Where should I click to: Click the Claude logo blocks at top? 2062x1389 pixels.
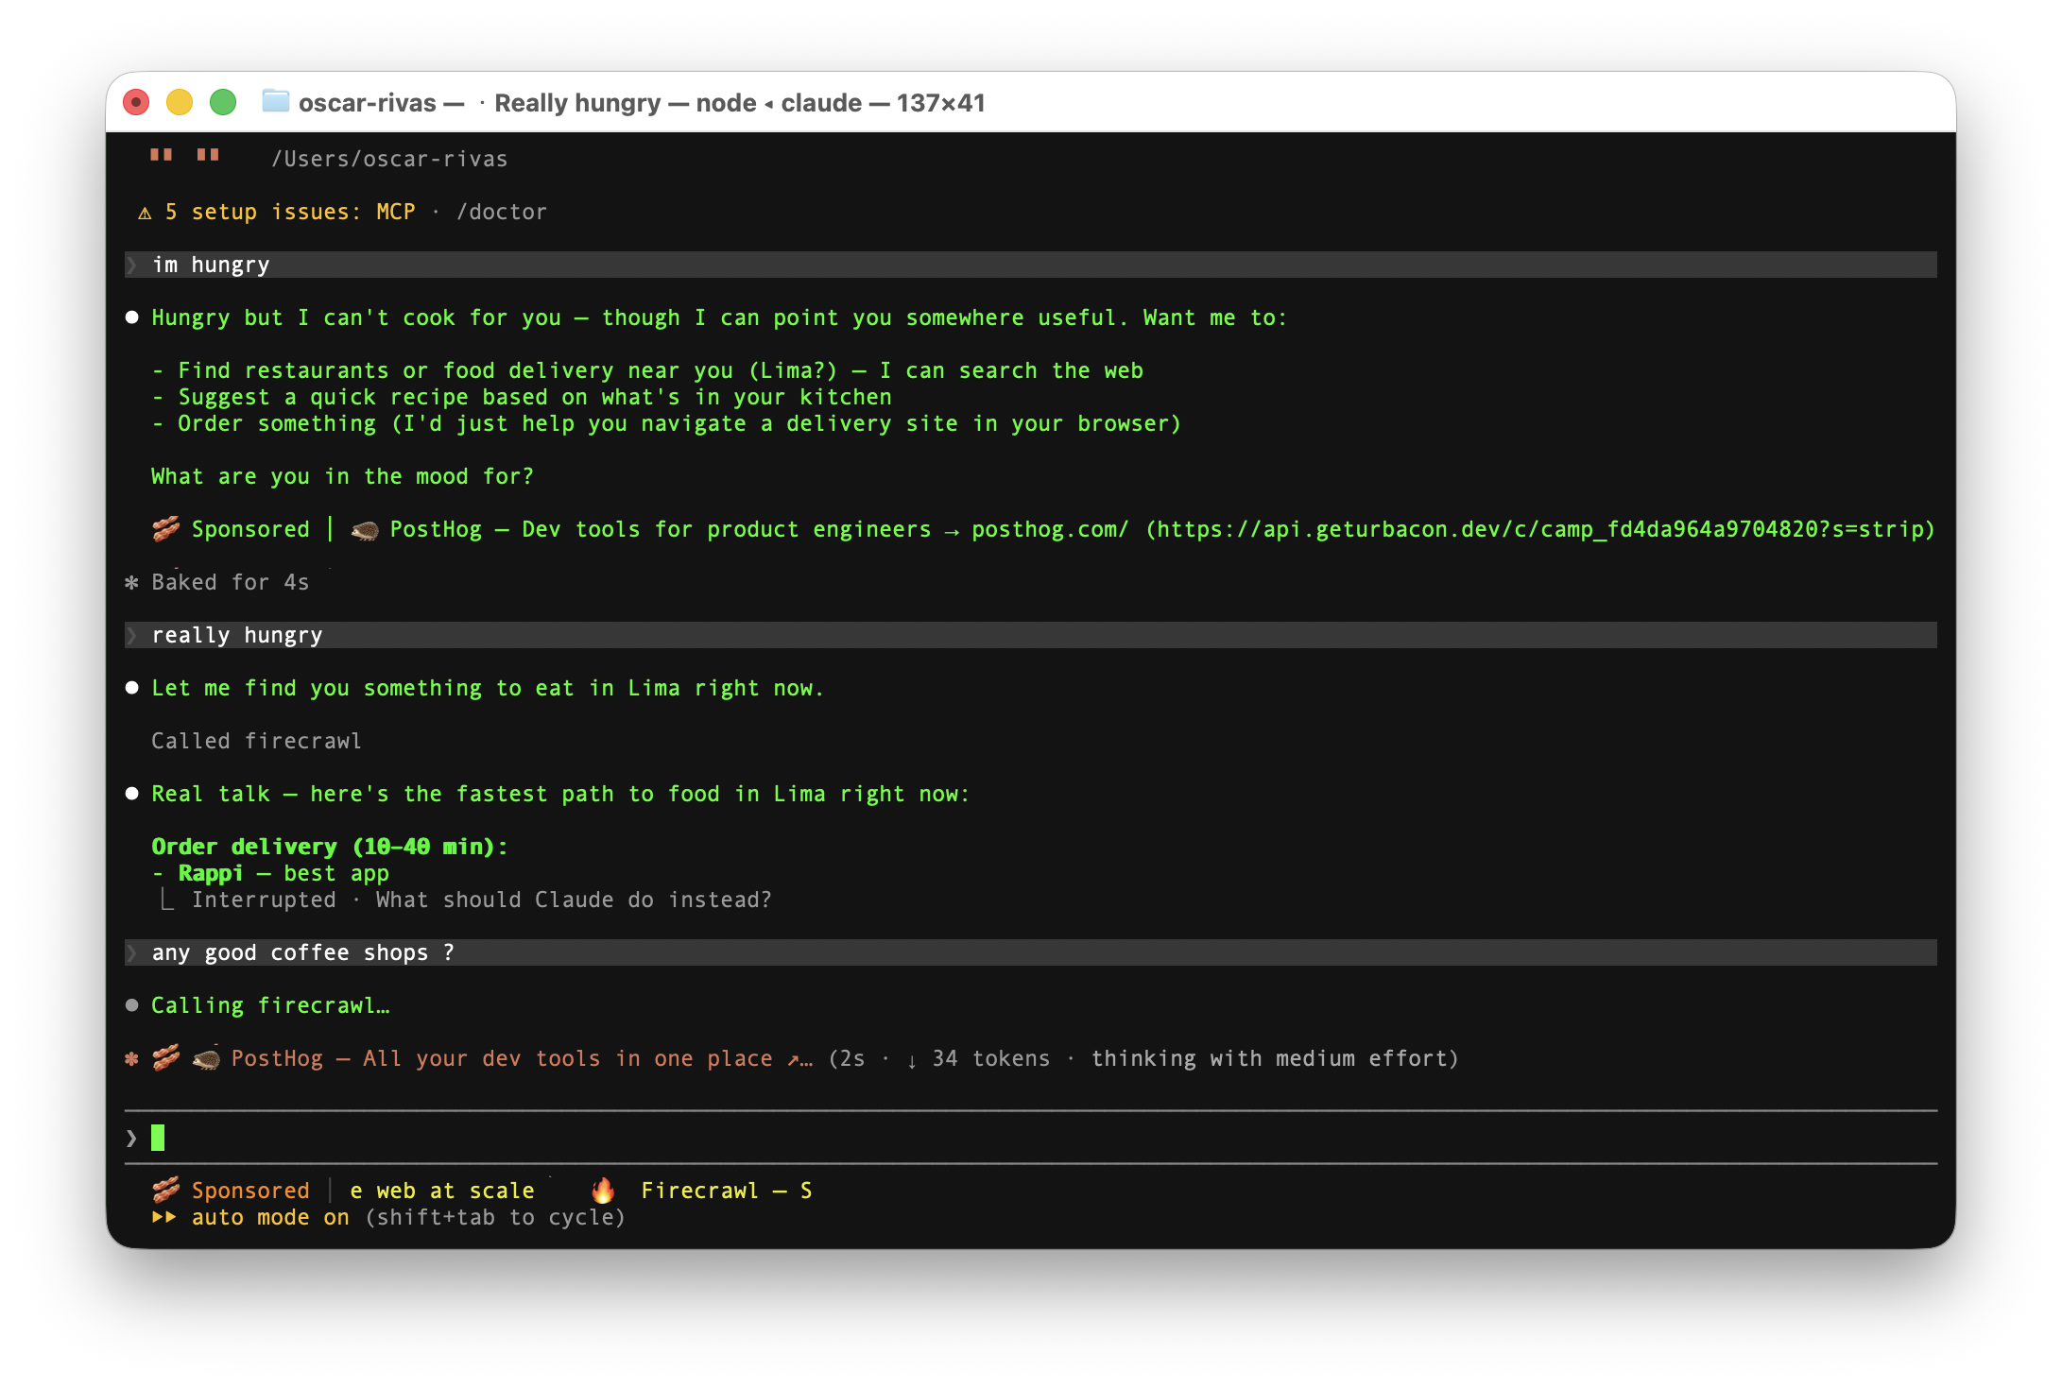(x=184, y=155)
